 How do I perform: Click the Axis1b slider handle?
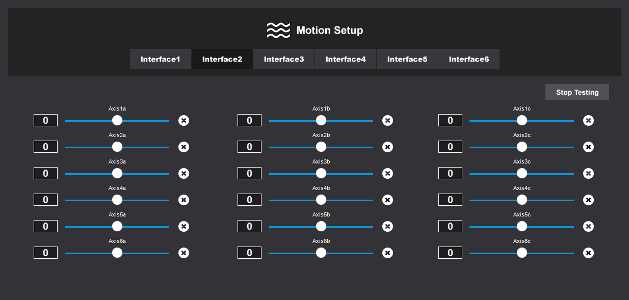[x=321, y=120]
